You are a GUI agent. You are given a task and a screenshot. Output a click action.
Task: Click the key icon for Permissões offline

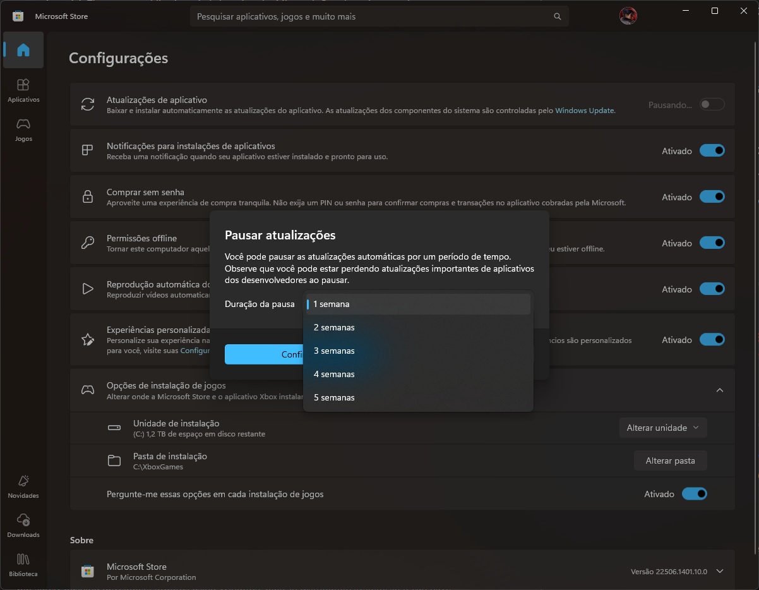click(x=88, y=243)
